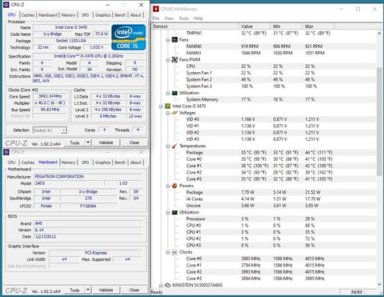Click Validate button in top CPU-Z window
Image resolution: width=384 pixels, height=297 pixels.
[106, 142]
